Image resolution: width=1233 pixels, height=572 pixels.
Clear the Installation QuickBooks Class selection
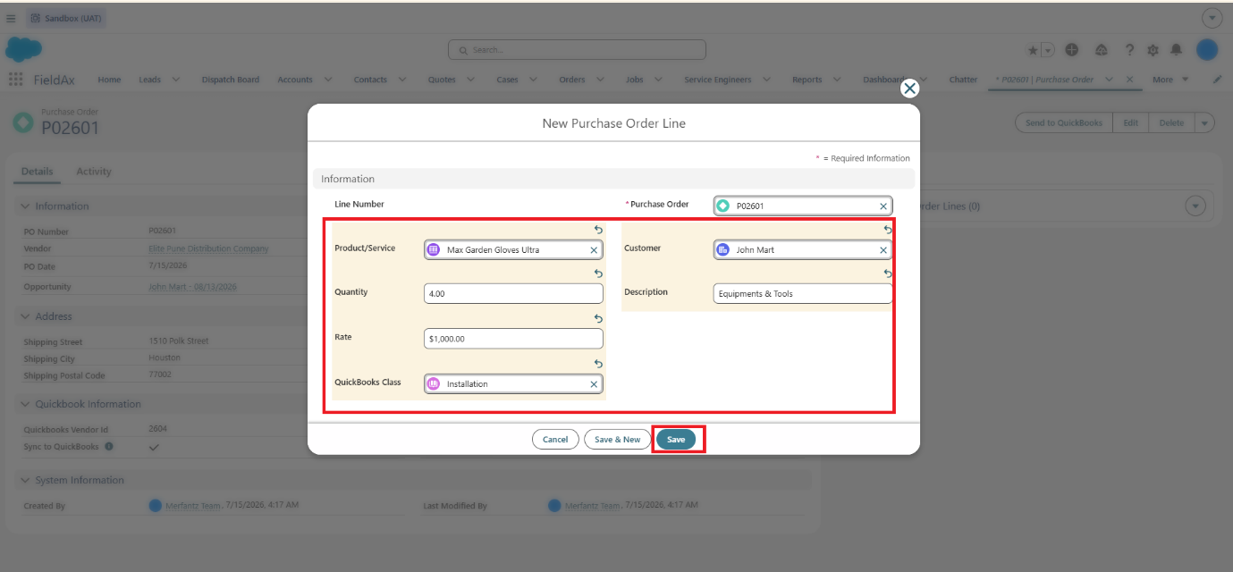594,384
